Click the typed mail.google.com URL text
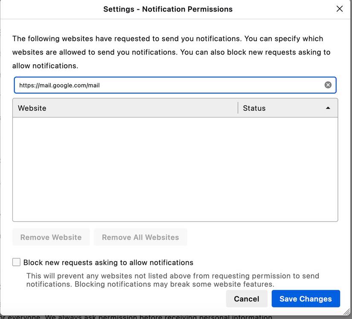 (x=59, y=85)
